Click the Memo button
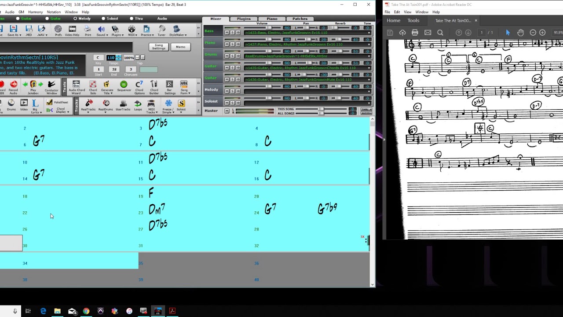The width and height of the screenshot is (563, 317). [180, 47]
